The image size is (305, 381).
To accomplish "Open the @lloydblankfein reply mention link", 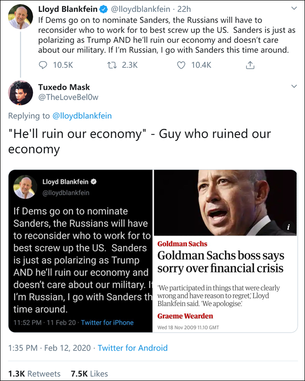I will (x=81, y=115).
